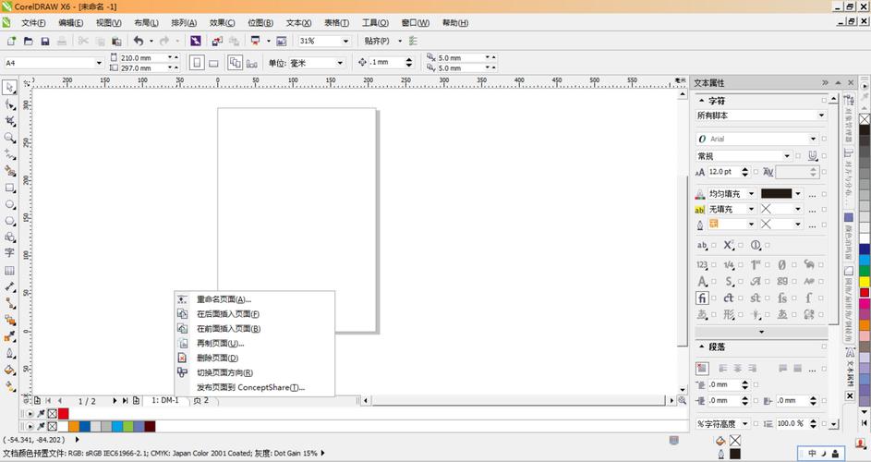Click the Import icon in toolbar

tap(217, 42)
